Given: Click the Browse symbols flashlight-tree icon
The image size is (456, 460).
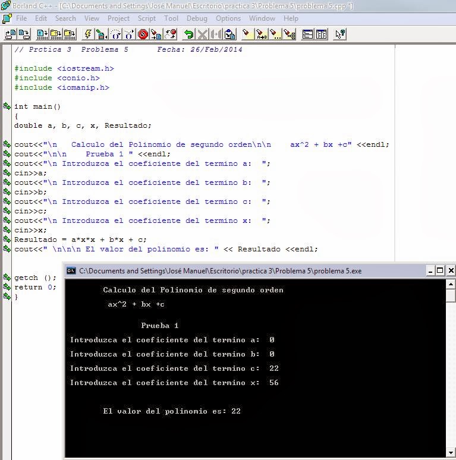Looking at the screenshot, I should (290, 34).
